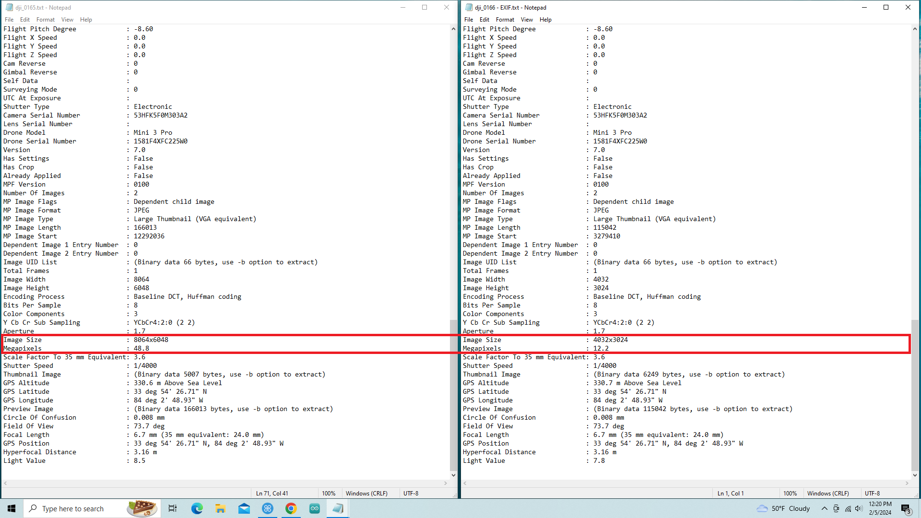Click Microsoft Edge taskbar icon
This screenshot has width=921, height=518.
(x=197, y=508)
